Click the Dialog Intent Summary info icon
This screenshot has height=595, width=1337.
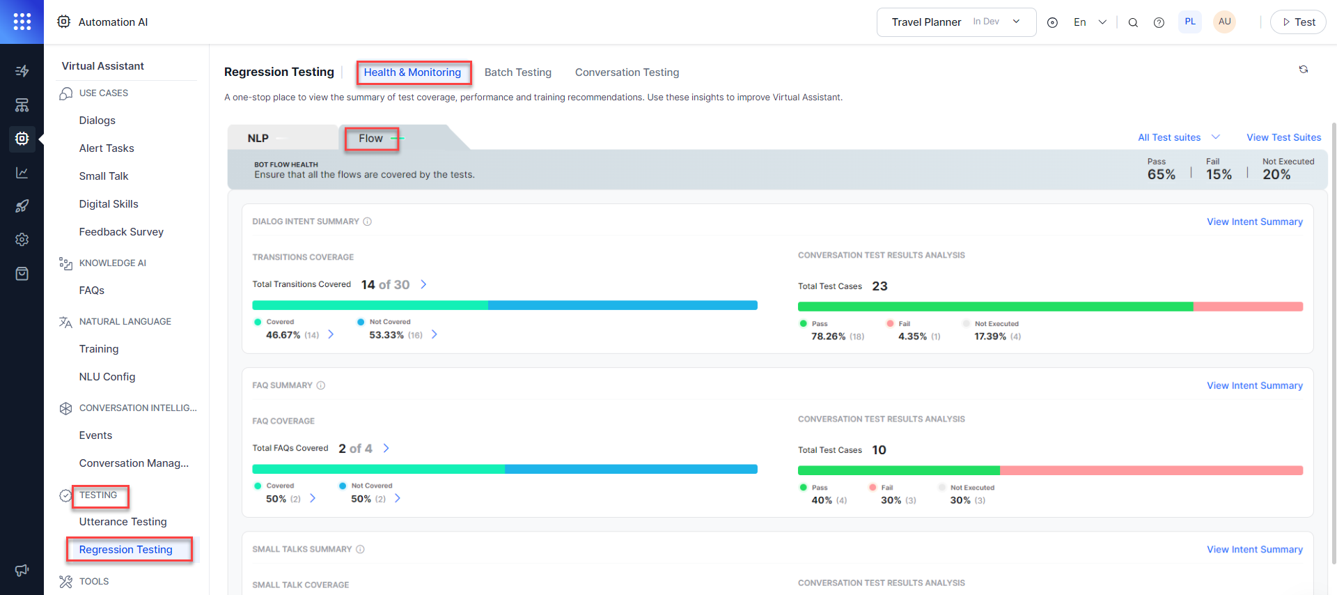(368, 222)
